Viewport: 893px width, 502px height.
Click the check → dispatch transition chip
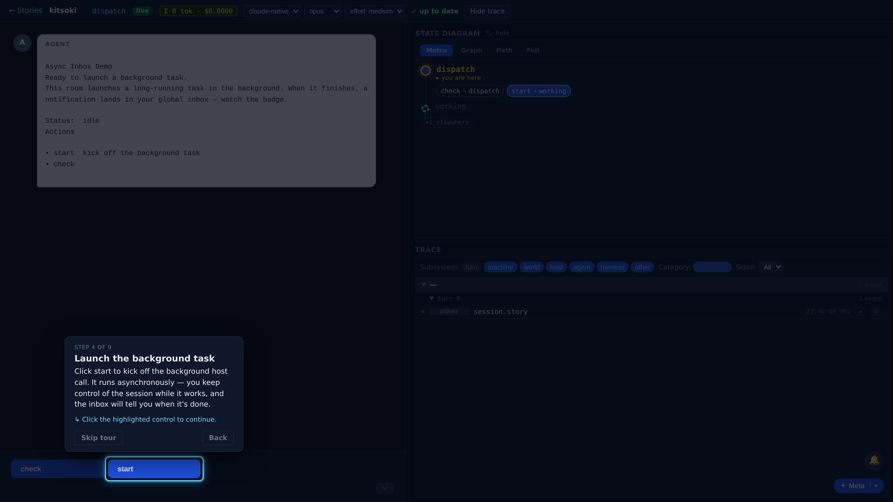click(470, 91)
